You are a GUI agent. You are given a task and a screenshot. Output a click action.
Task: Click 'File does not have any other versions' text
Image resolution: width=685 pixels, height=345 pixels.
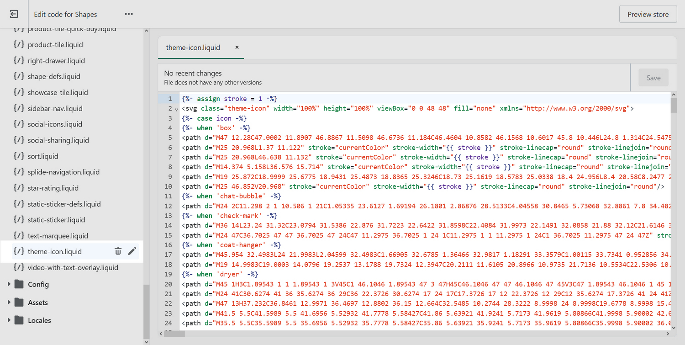[213, 83]
